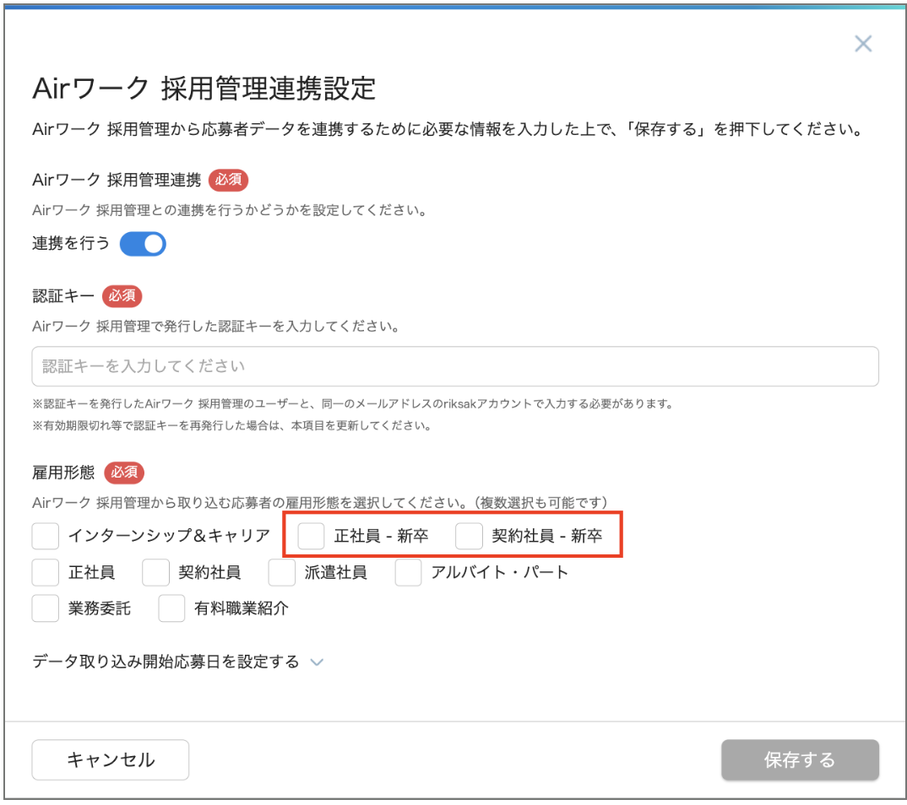Close the Airワーク settings dialog
Image resolution: width=907 pixels, height=805 pixels.
(x=863, y=43)
